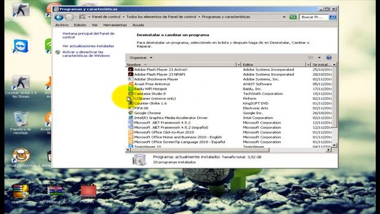380x214 pixels.
Task: Sort by the Editor column header
Action: [274, 65]
